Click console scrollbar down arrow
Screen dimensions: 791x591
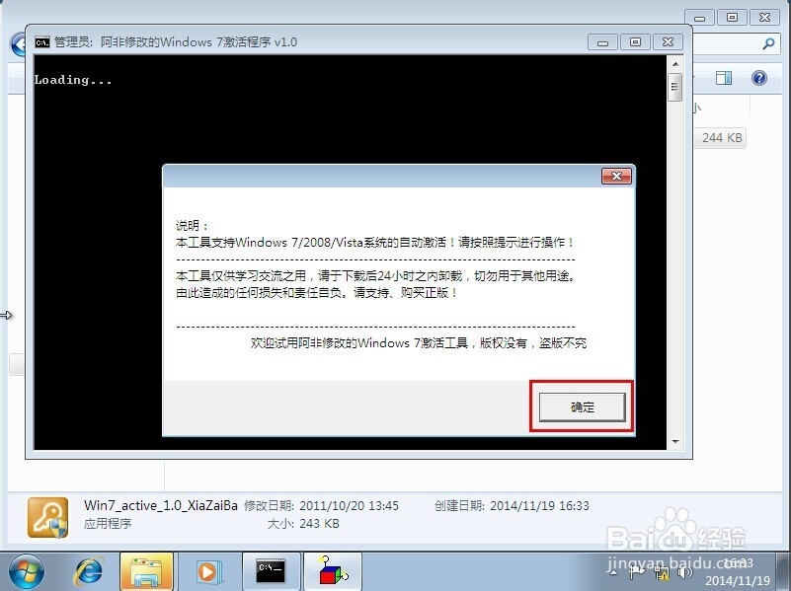click(x=675, y=442)
